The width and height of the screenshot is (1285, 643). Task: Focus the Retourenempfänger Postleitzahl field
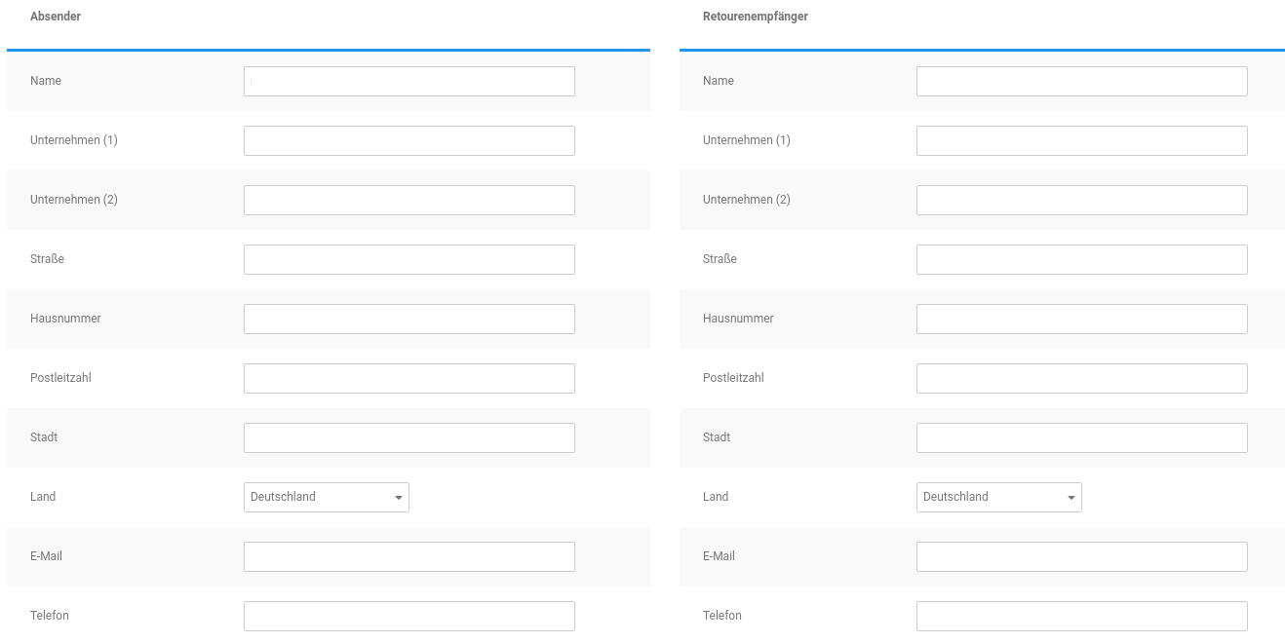[x=1081, y=378]
